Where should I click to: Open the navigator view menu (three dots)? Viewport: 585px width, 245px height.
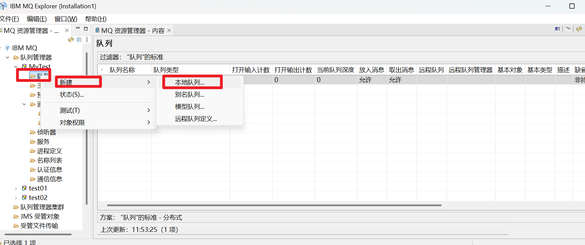pyautogui.click(x=87, y=40)
